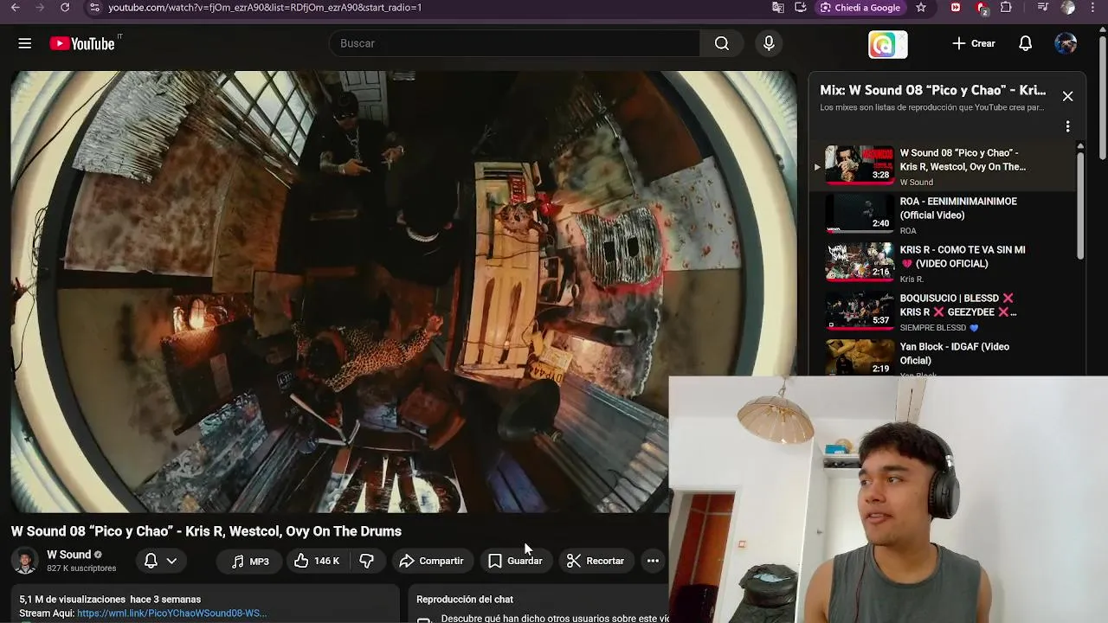Click the video player to pause
Viewport: 1108px width, 623px height.
(403, 292)
